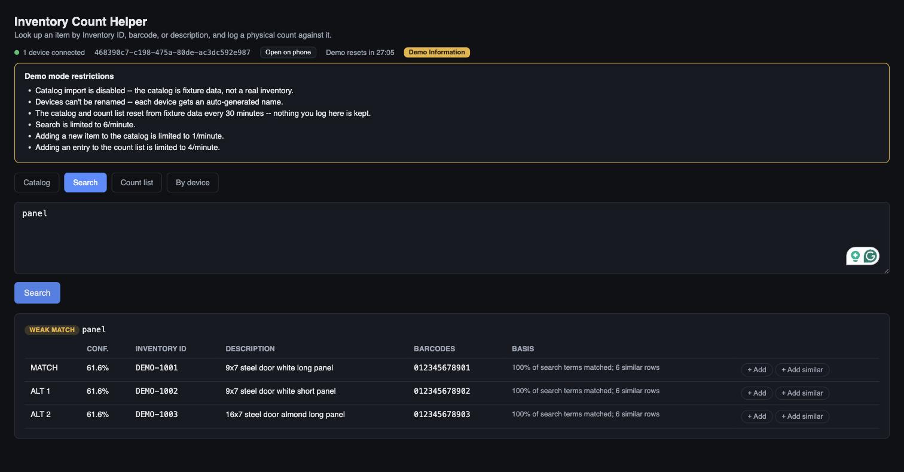Click the CONF. column header
The height and width of the screenshot is (472, 904).
(x=97, y=349)
